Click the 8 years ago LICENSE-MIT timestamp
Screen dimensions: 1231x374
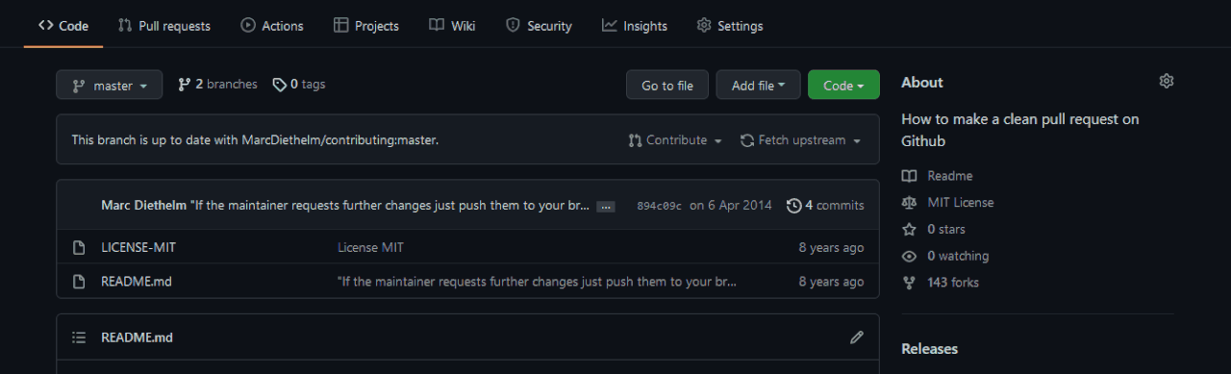click(x=831, y=247)
